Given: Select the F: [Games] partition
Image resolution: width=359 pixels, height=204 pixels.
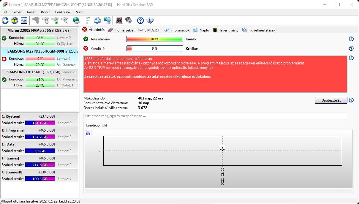Looking at the screenshot, I should pos(39,161).
